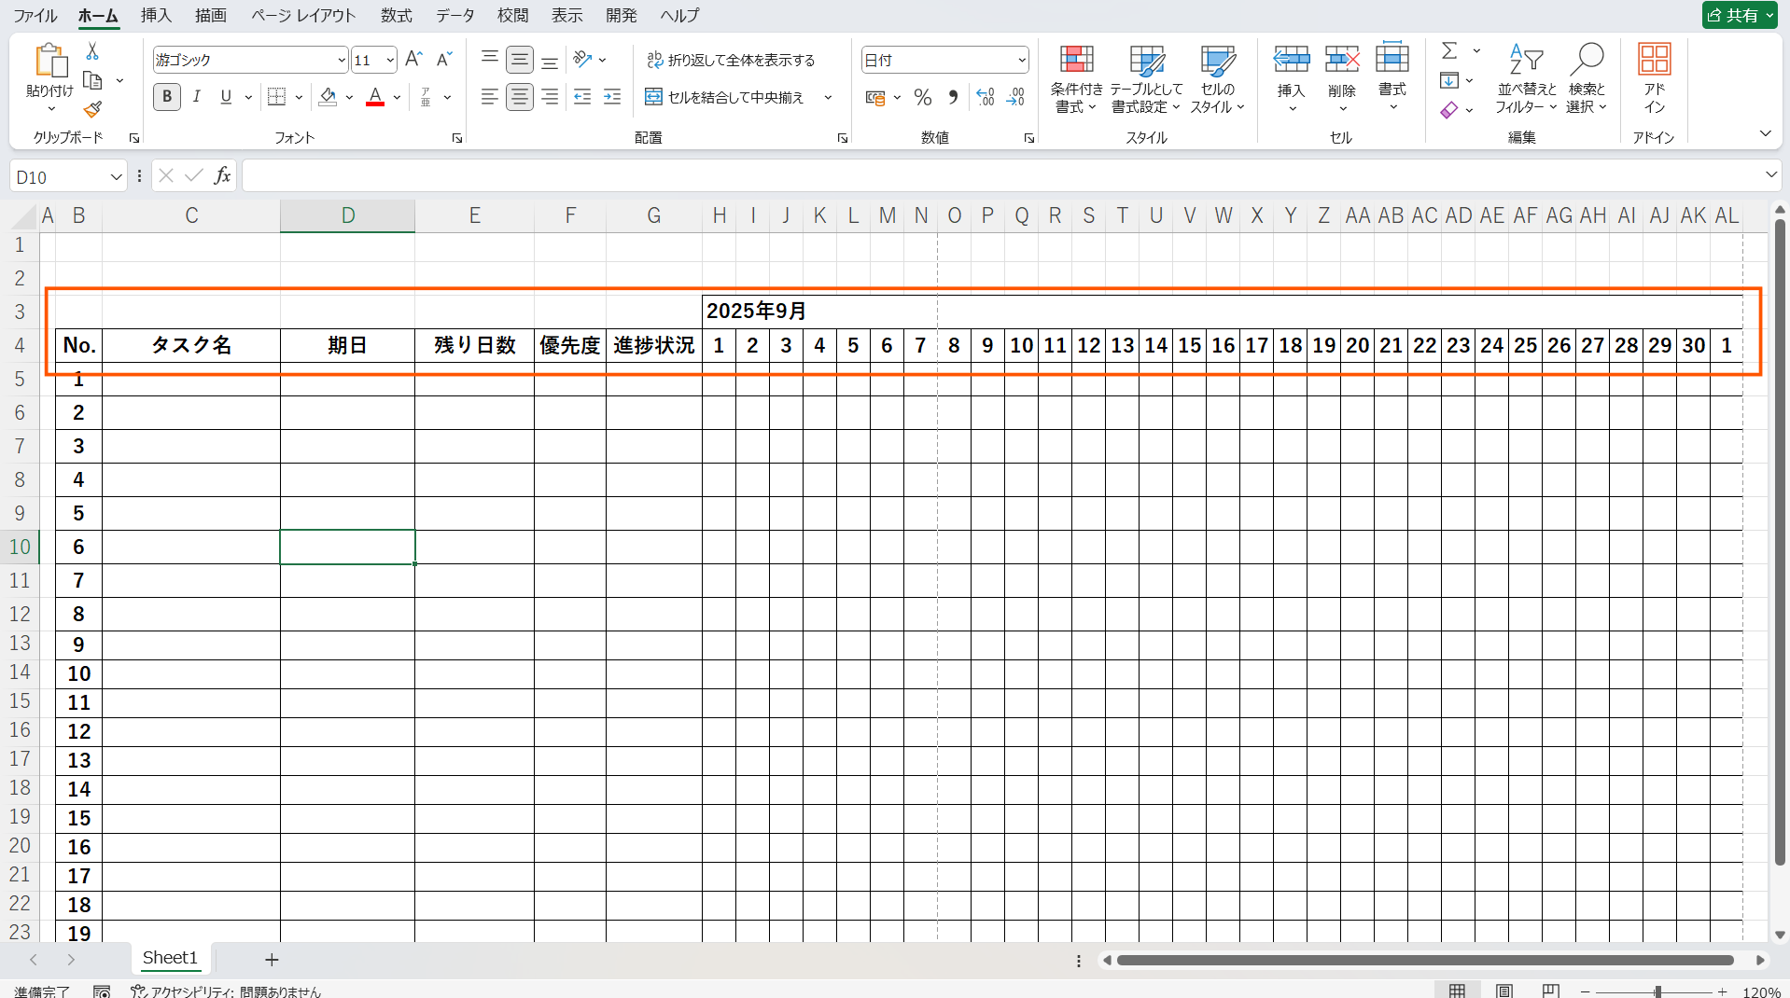The image size is (1790, 998).
Task: Switch to the Sheet1 tab
Action: 170,958
